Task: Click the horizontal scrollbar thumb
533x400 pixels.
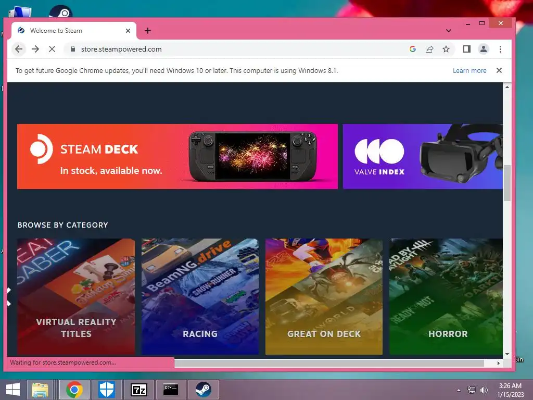Action: click(329, 363)
